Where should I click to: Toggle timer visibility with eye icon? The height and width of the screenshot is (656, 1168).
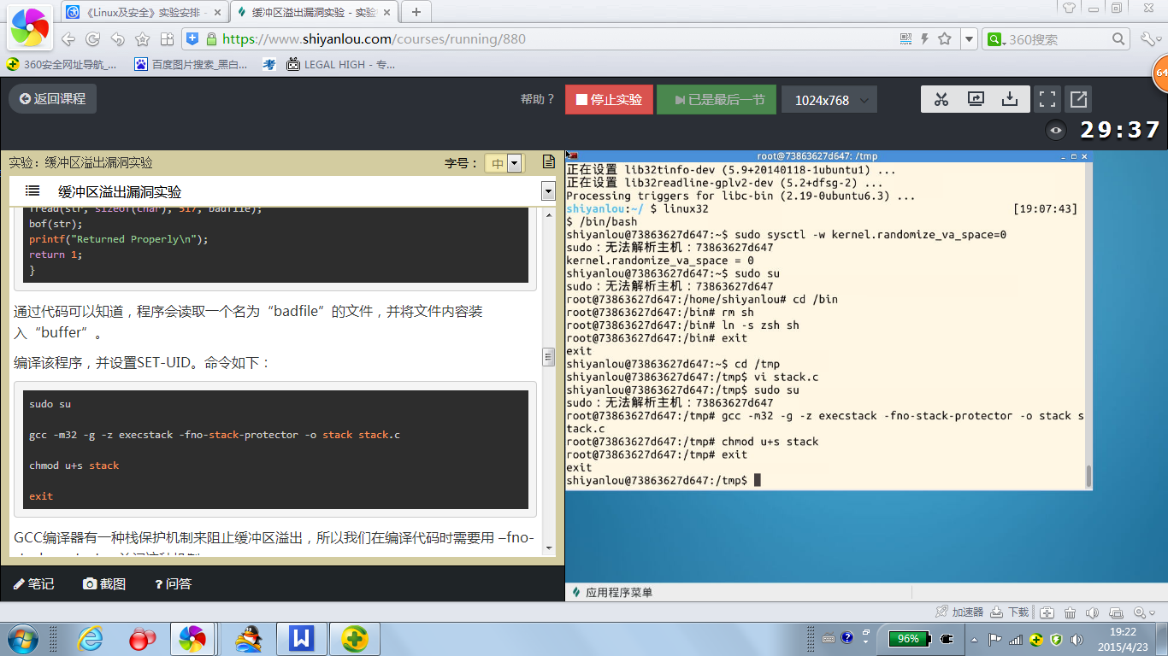tap(1057, 131)
